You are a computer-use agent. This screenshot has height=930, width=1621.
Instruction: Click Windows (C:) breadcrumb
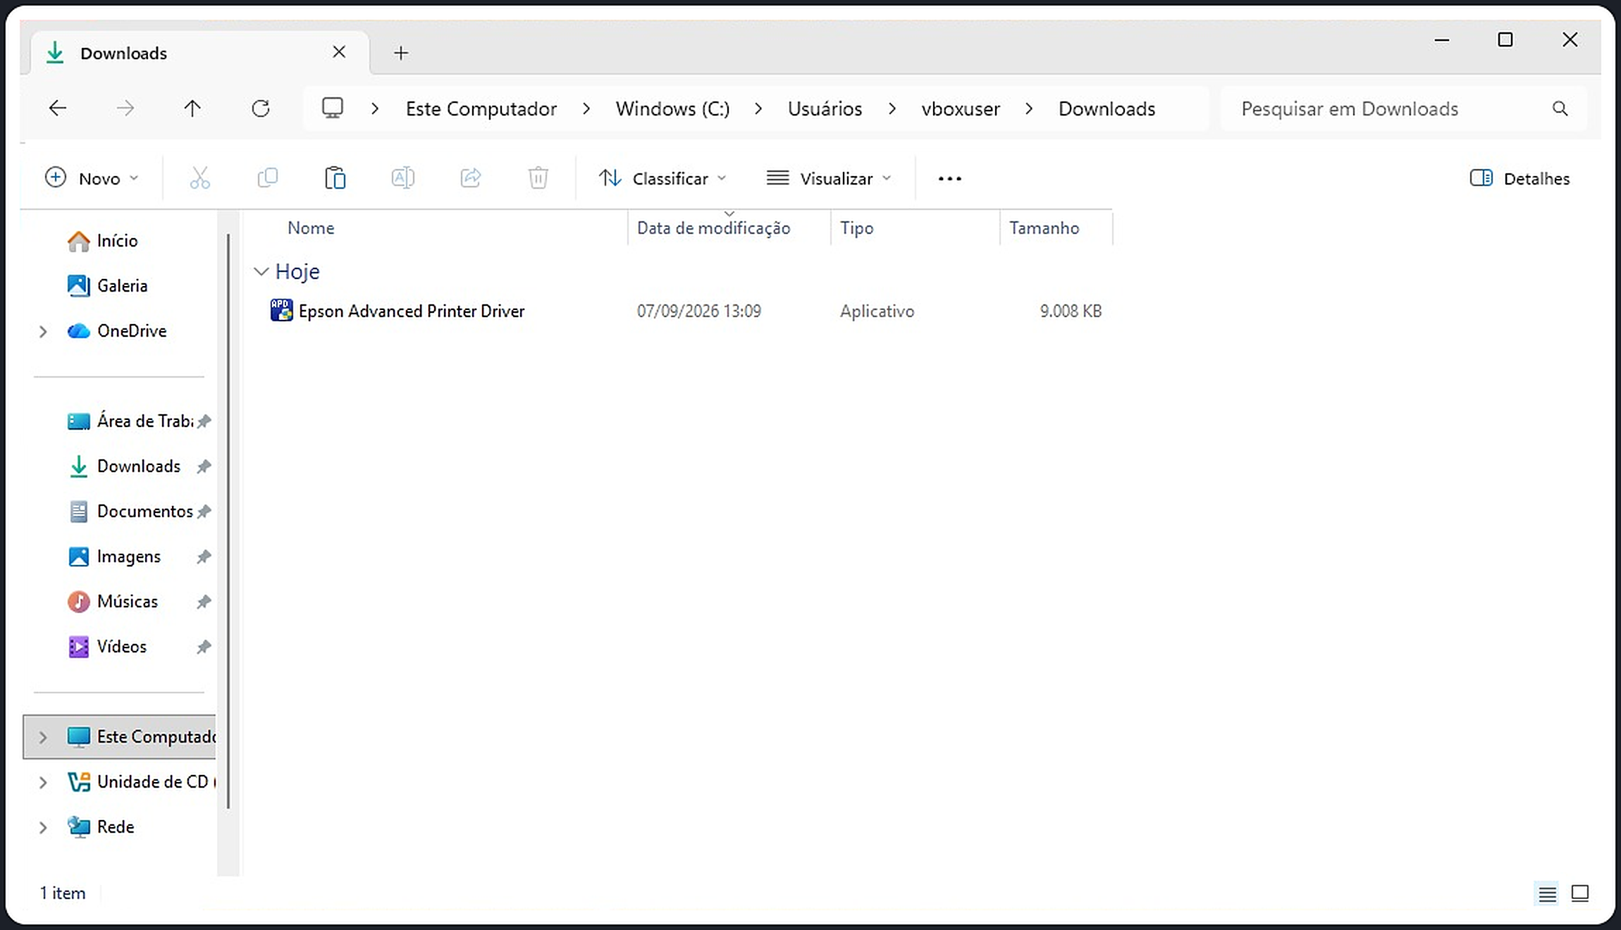pos(672,108)
